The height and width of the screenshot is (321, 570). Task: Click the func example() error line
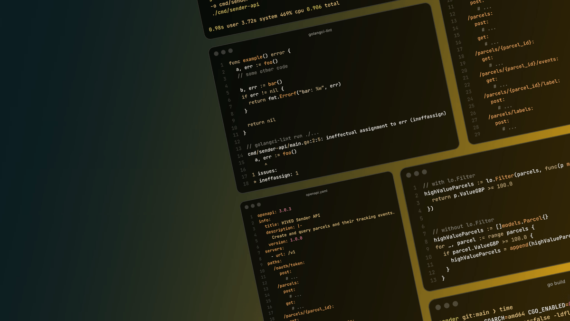tap(259, 57)
